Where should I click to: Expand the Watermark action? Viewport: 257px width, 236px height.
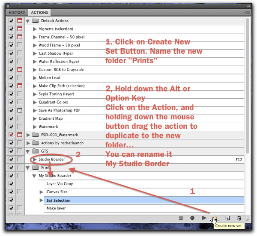pyautogui.click(x=35, y=127)
